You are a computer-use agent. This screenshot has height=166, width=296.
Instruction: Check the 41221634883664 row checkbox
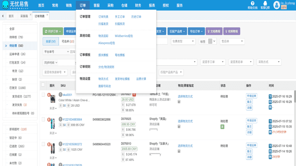pos(43,119)
